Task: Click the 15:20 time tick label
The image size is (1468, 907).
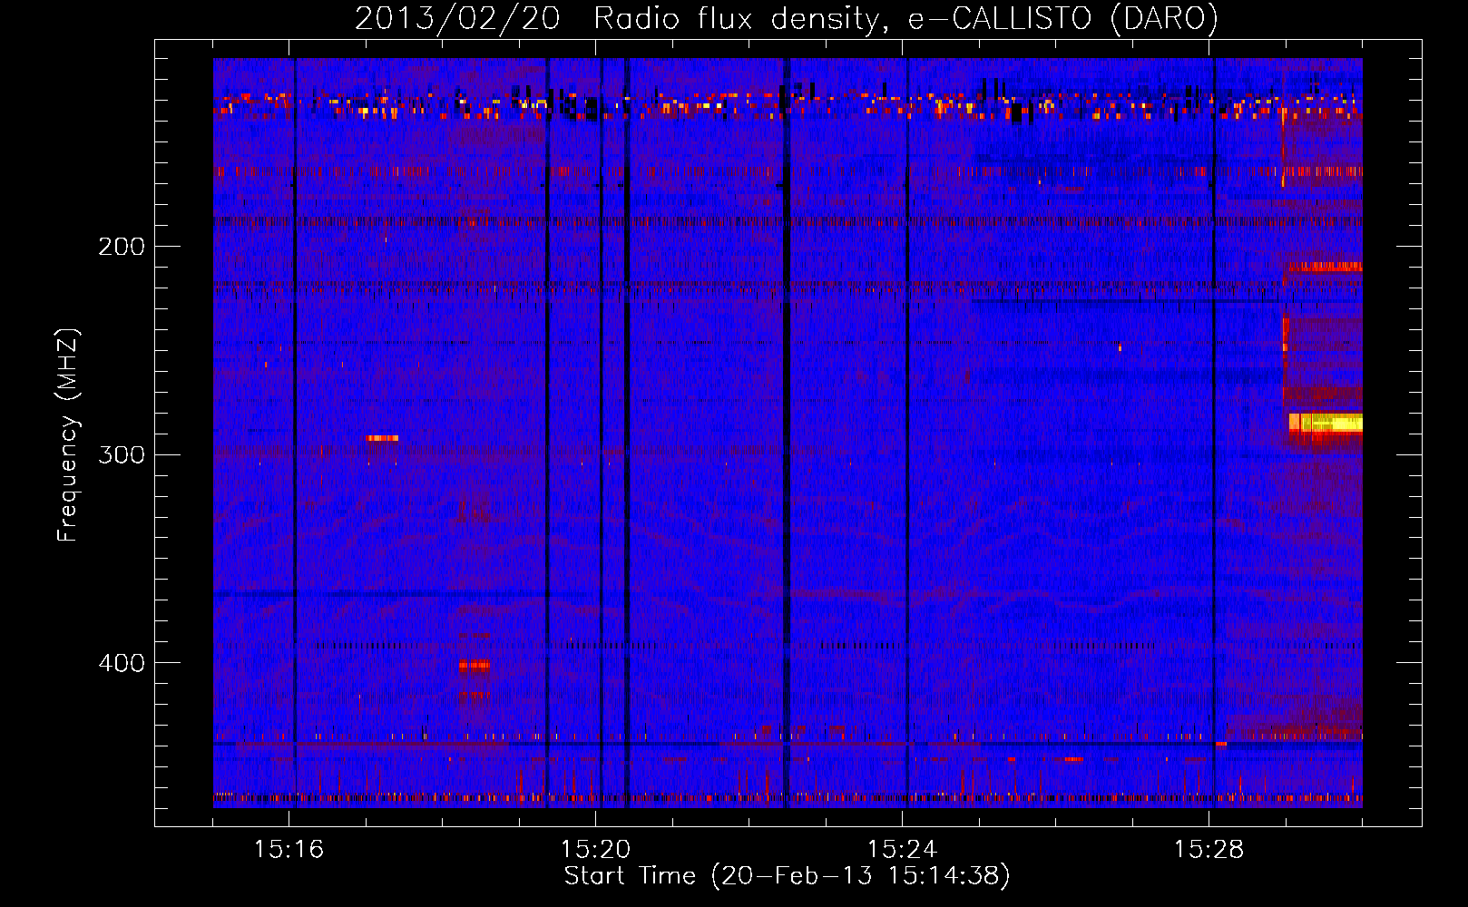Action: pos(595,850)
